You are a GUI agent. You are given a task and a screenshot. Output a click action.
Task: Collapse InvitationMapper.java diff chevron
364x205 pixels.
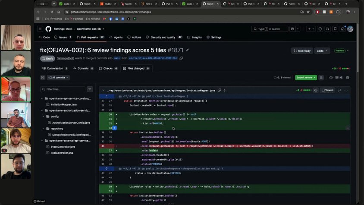tap(103, 90)
